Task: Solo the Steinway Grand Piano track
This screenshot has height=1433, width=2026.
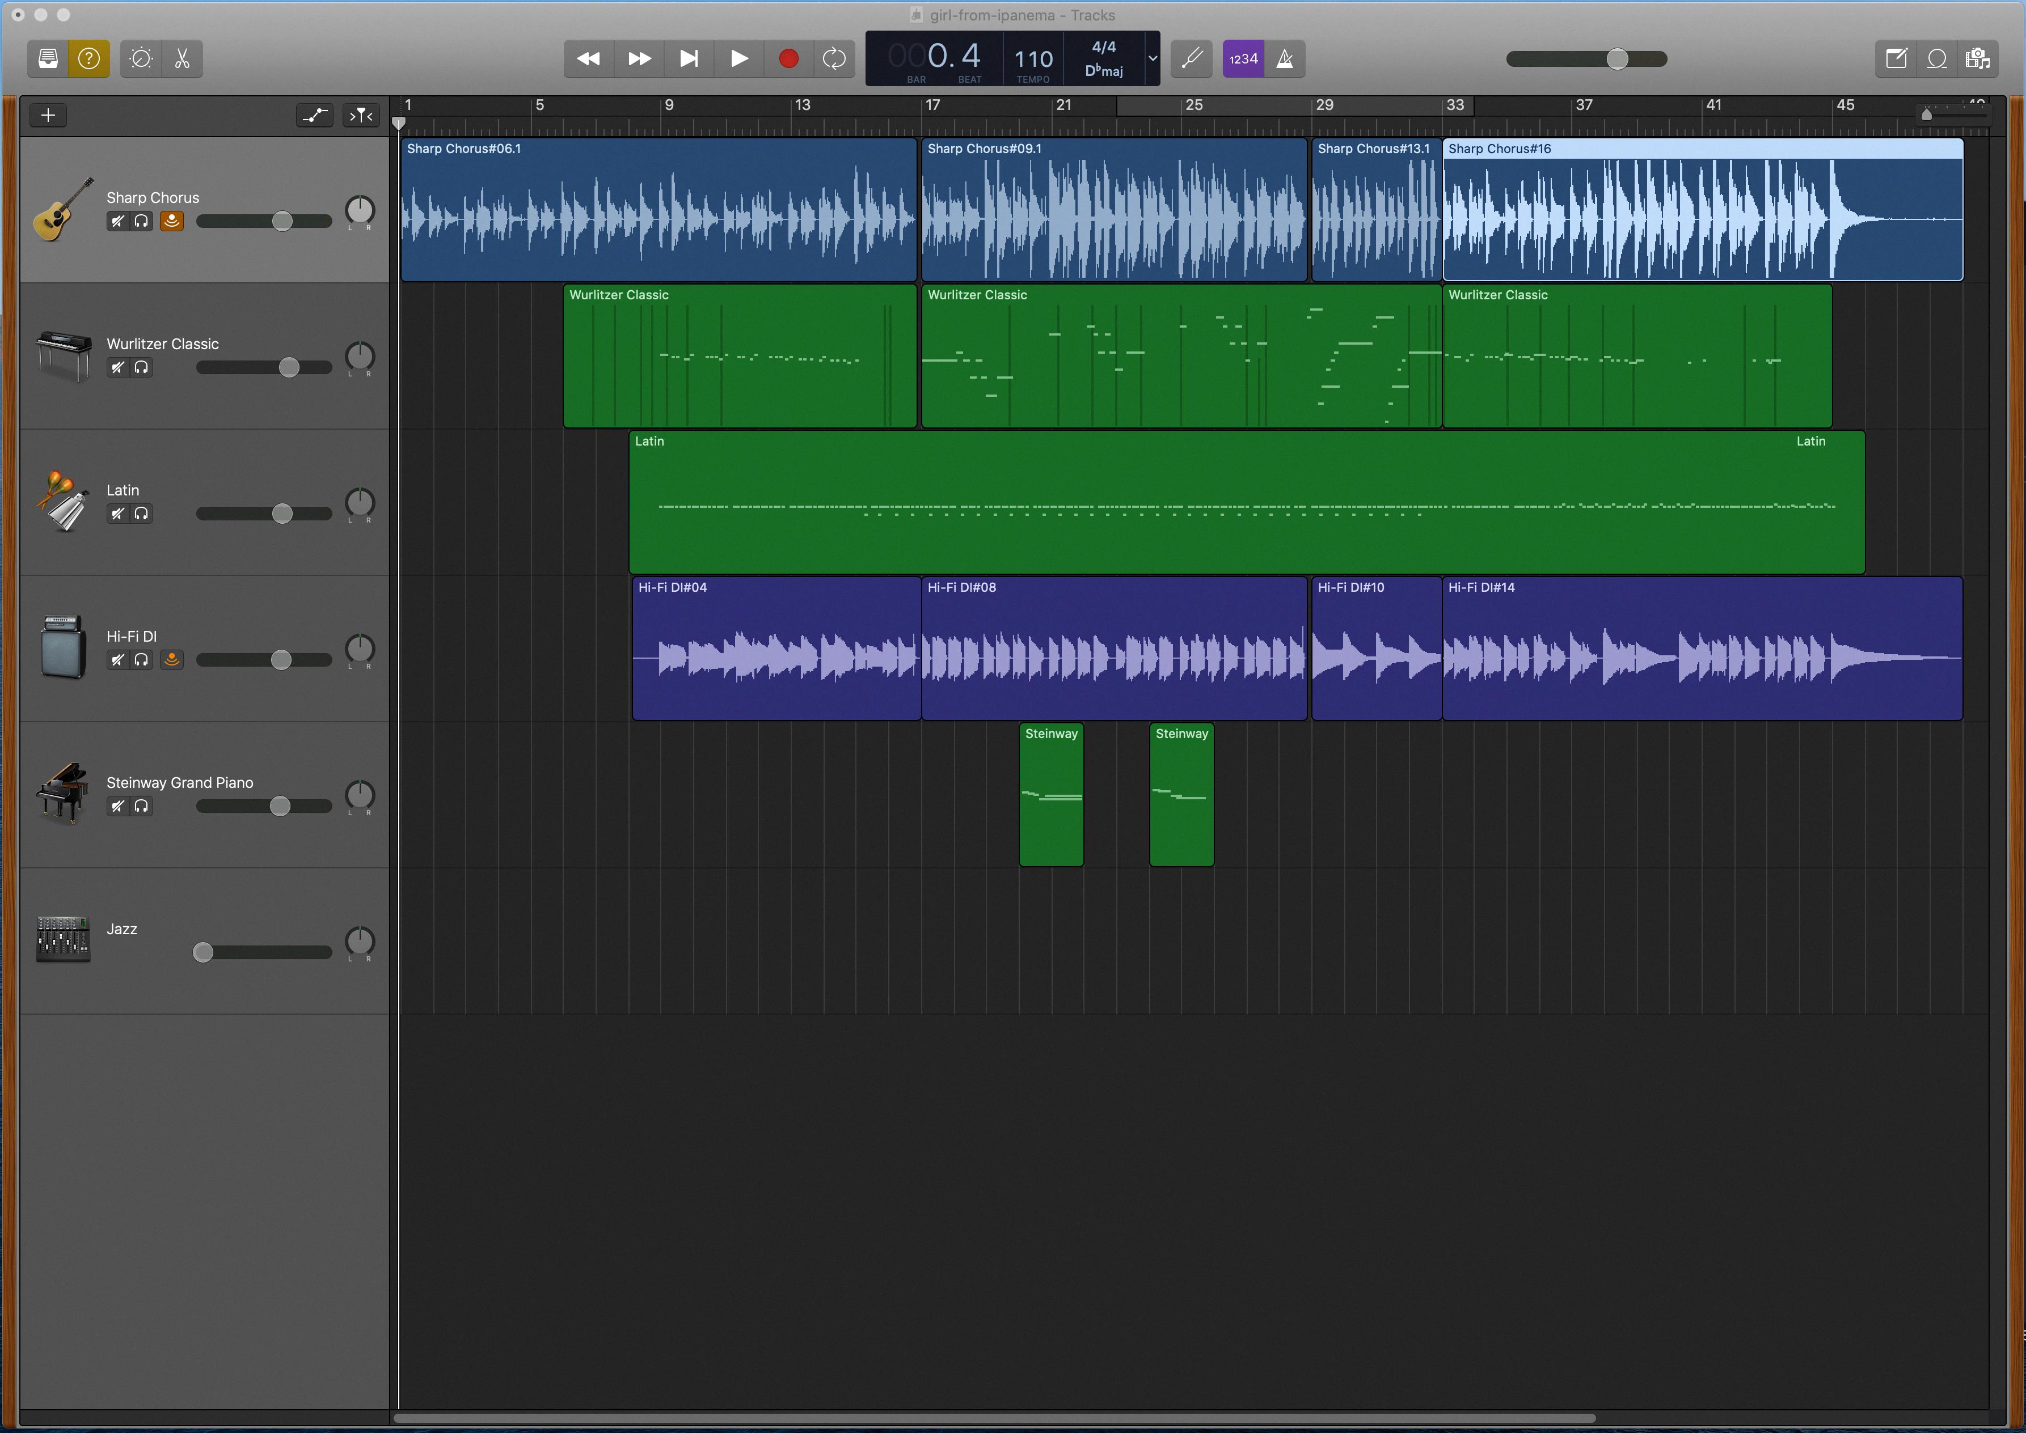Action: tap(141, 805)
